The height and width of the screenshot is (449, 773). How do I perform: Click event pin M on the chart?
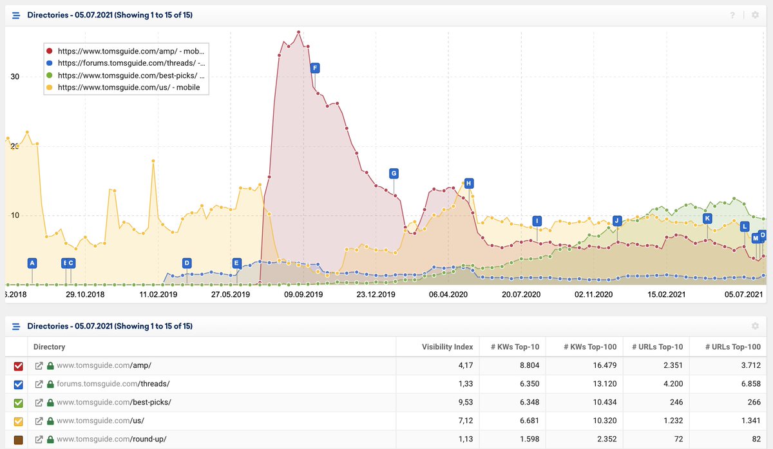click(755, 238)
